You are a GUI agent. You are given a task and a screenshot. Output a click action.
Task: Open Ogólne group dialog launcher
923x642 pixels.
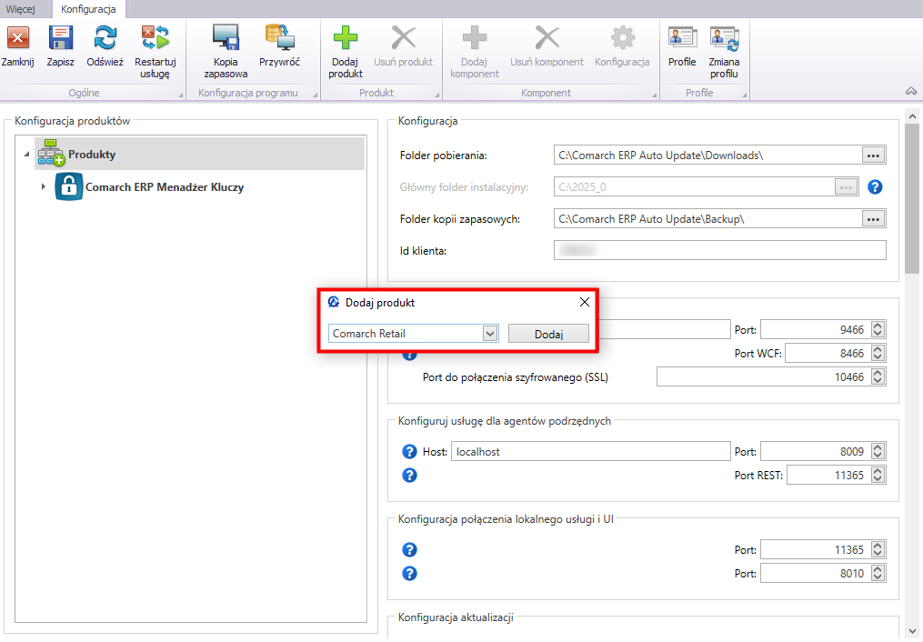(x=181, y=95)
